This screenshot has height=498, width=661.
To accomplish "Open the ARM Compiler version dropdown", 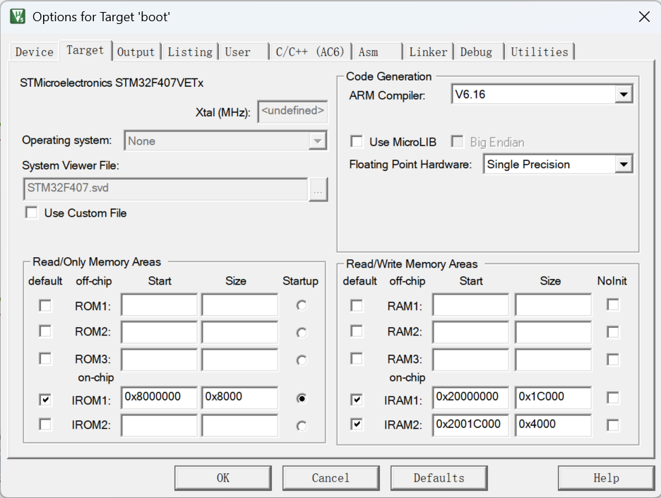I will coord(622,95).
